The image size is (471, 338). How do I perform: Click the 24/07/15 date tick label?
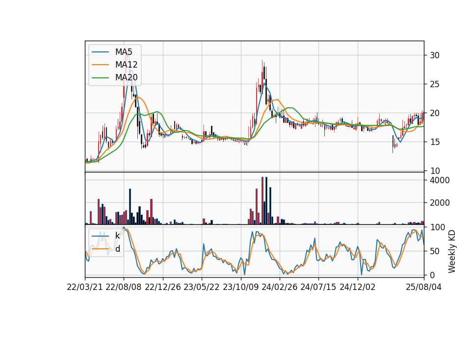[318, 288]
